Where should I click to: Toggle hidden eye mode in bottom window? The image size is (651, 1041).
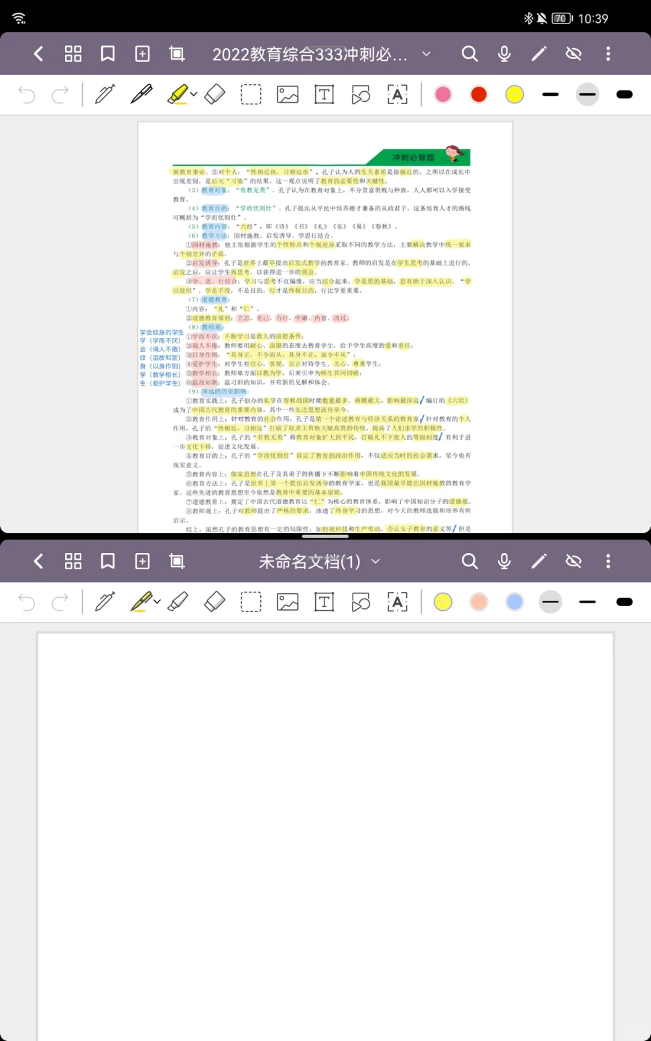click(573, 561)
